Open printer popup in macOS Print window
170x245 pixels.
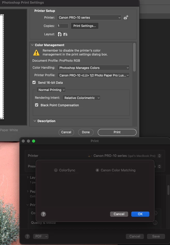pyautogui.click(x=159, y=156)
